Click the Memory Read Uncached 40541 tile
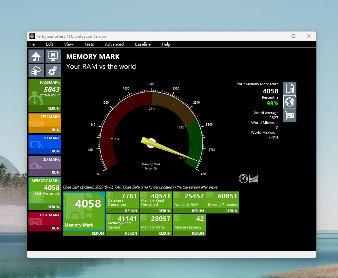This screenshot has width=338, height=278. (x=156, y=200)
